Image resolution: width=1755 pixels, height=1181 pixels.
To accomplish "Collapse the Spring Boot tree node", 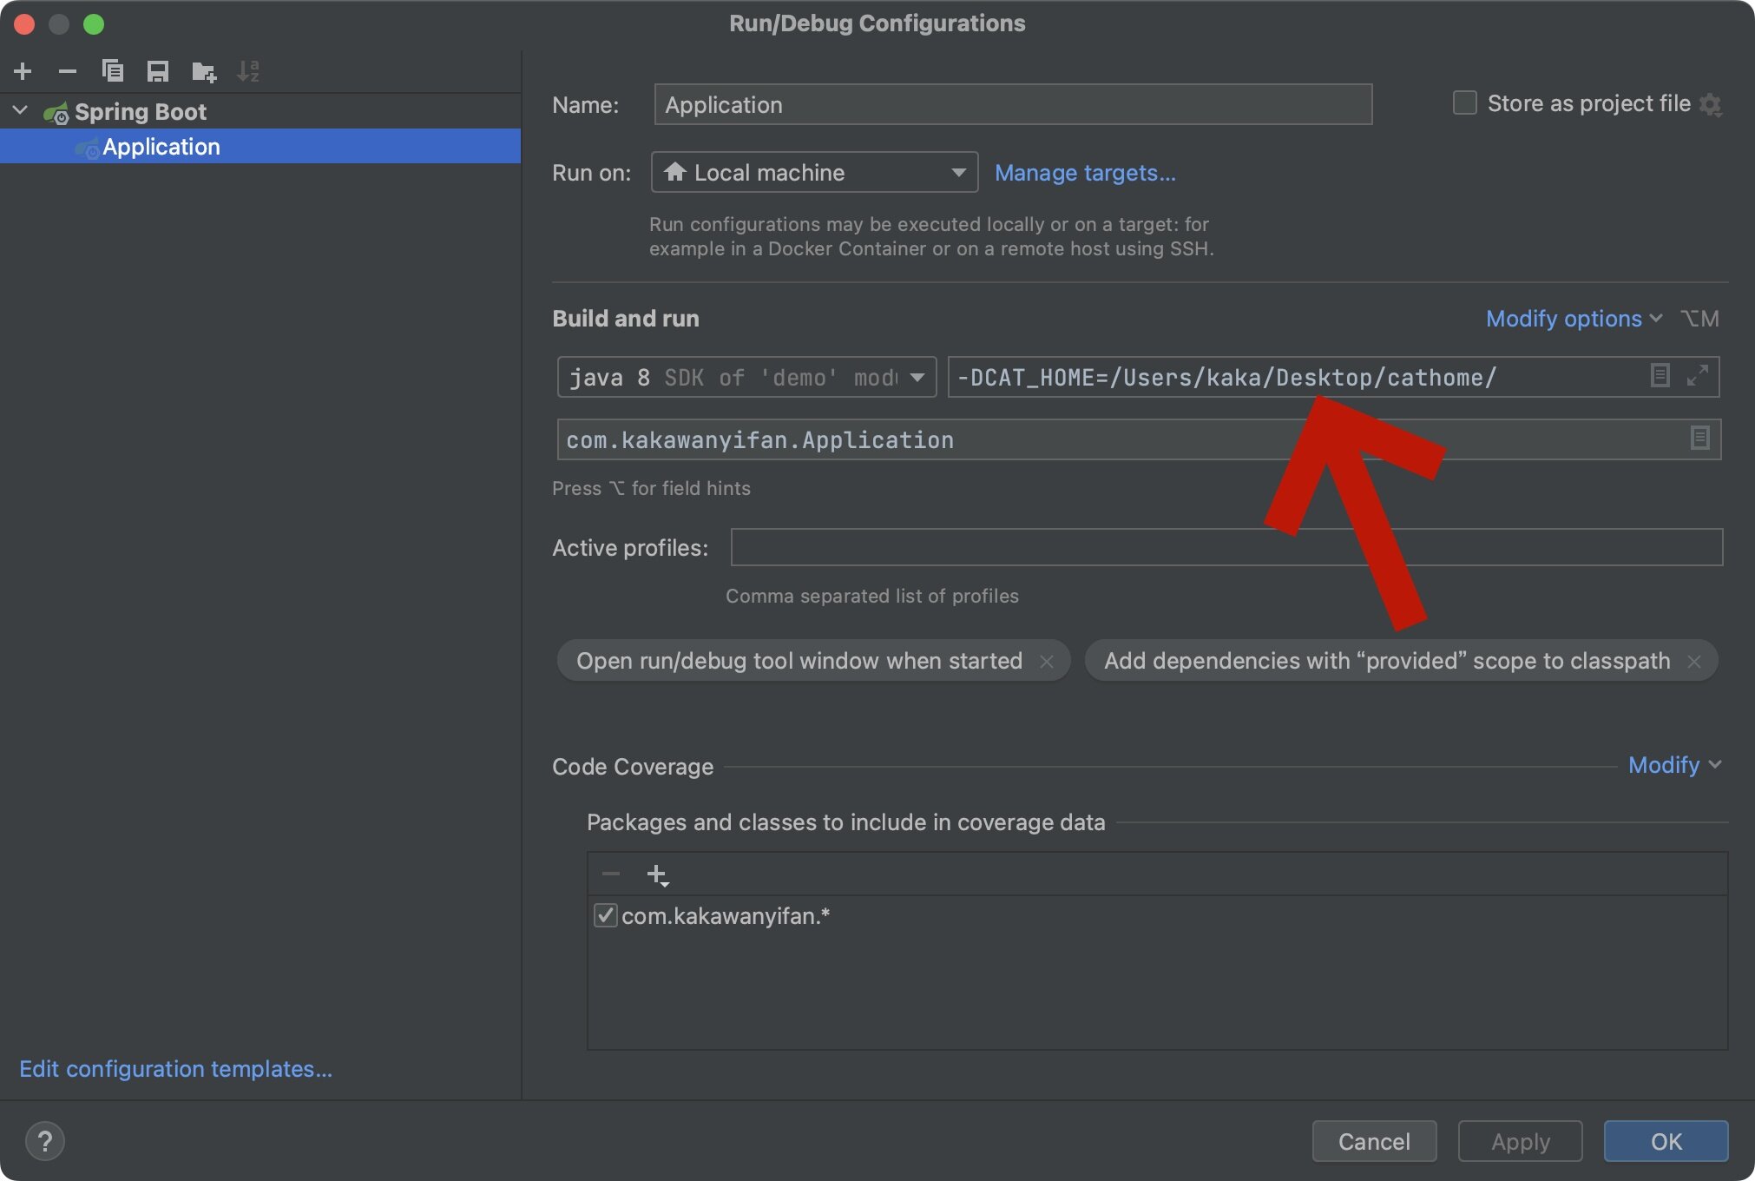I will tap(21, 111).
